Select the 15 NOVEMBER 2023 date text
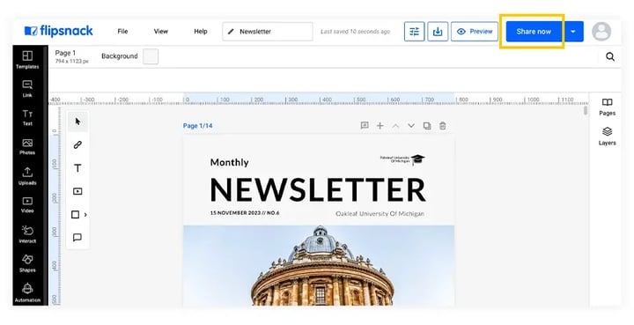The image size is (634, 325). click(245, 213)
